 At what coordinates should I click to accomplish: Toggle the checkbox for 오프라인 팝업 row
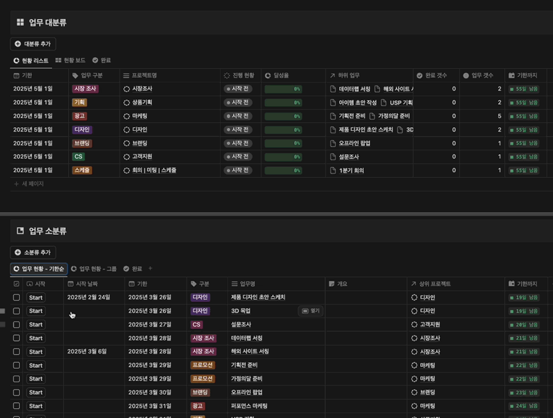click(x=17, y=392)
